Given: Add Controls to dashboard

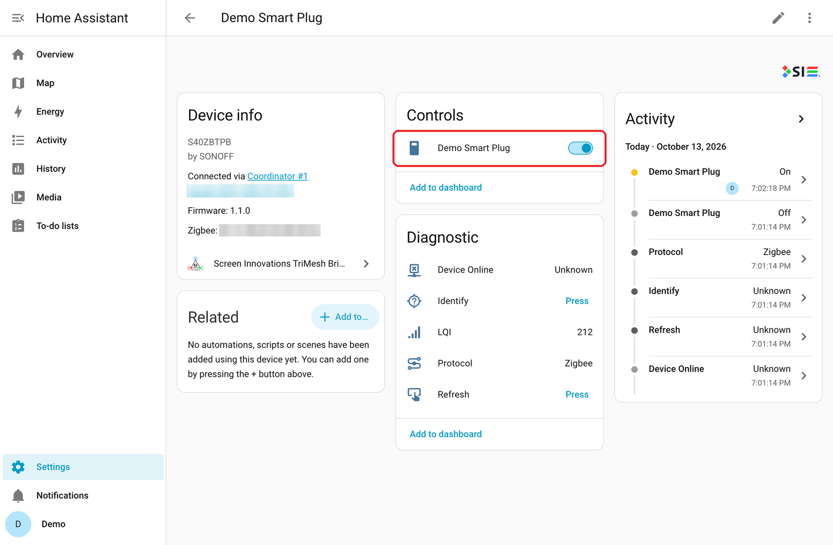Looking at the screenshot, I should click(446, 188).
